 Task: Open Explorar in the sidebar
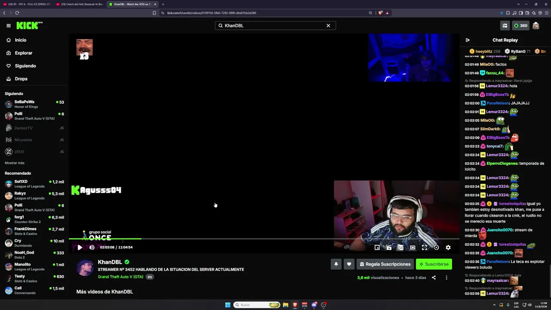pos(24,53)
